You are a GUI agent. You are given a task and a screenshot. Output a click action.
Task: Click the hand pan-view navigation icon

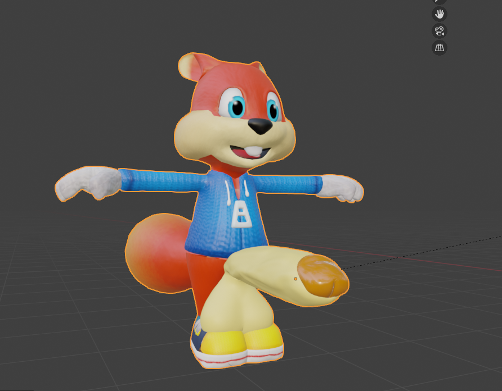439,14
